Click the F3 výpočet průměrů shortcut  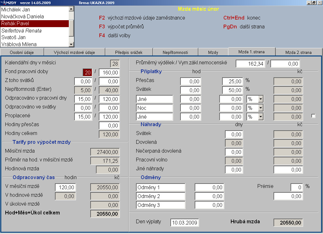click(121, 27)
